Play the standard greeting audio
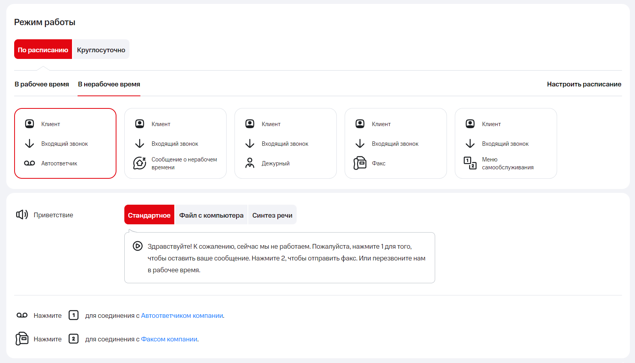The width and height of the screenshot is (635, 363). coord(137,246)
